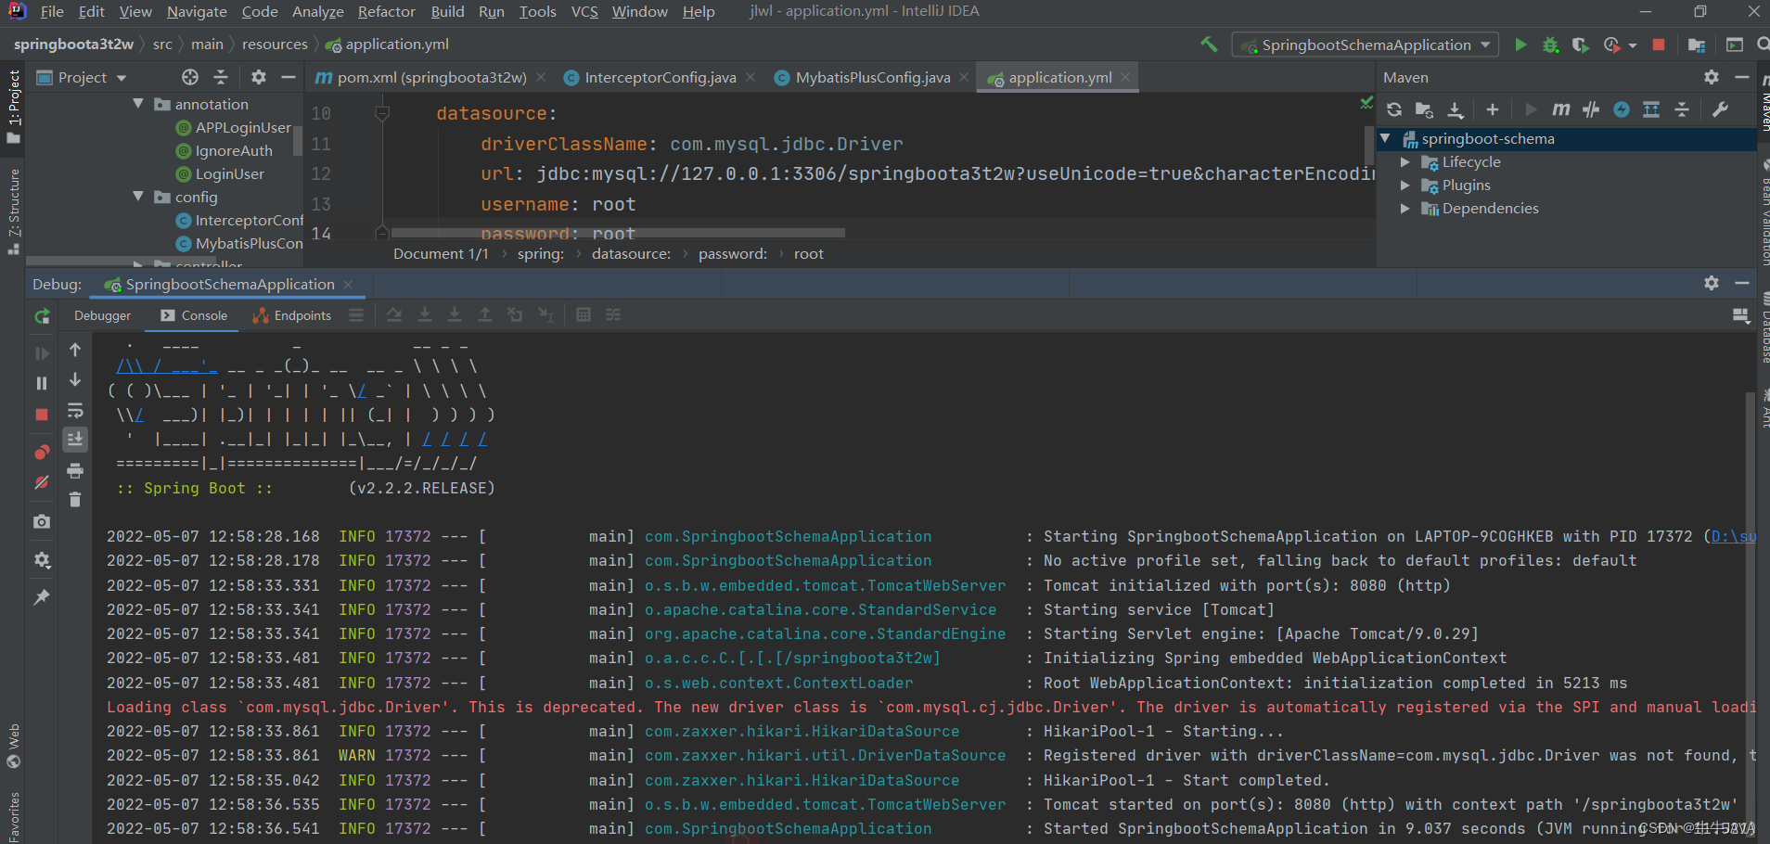
Task: Open Maven settings wrench icon
Action: click(x=1720, y=109)
